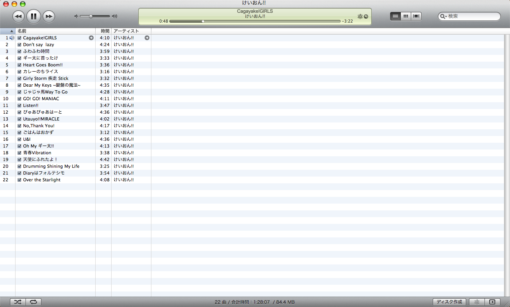Select the track Diaryはフォルテシモ
Image resolution: width=510 pixels, height=307 pixels.
[44, 173]
